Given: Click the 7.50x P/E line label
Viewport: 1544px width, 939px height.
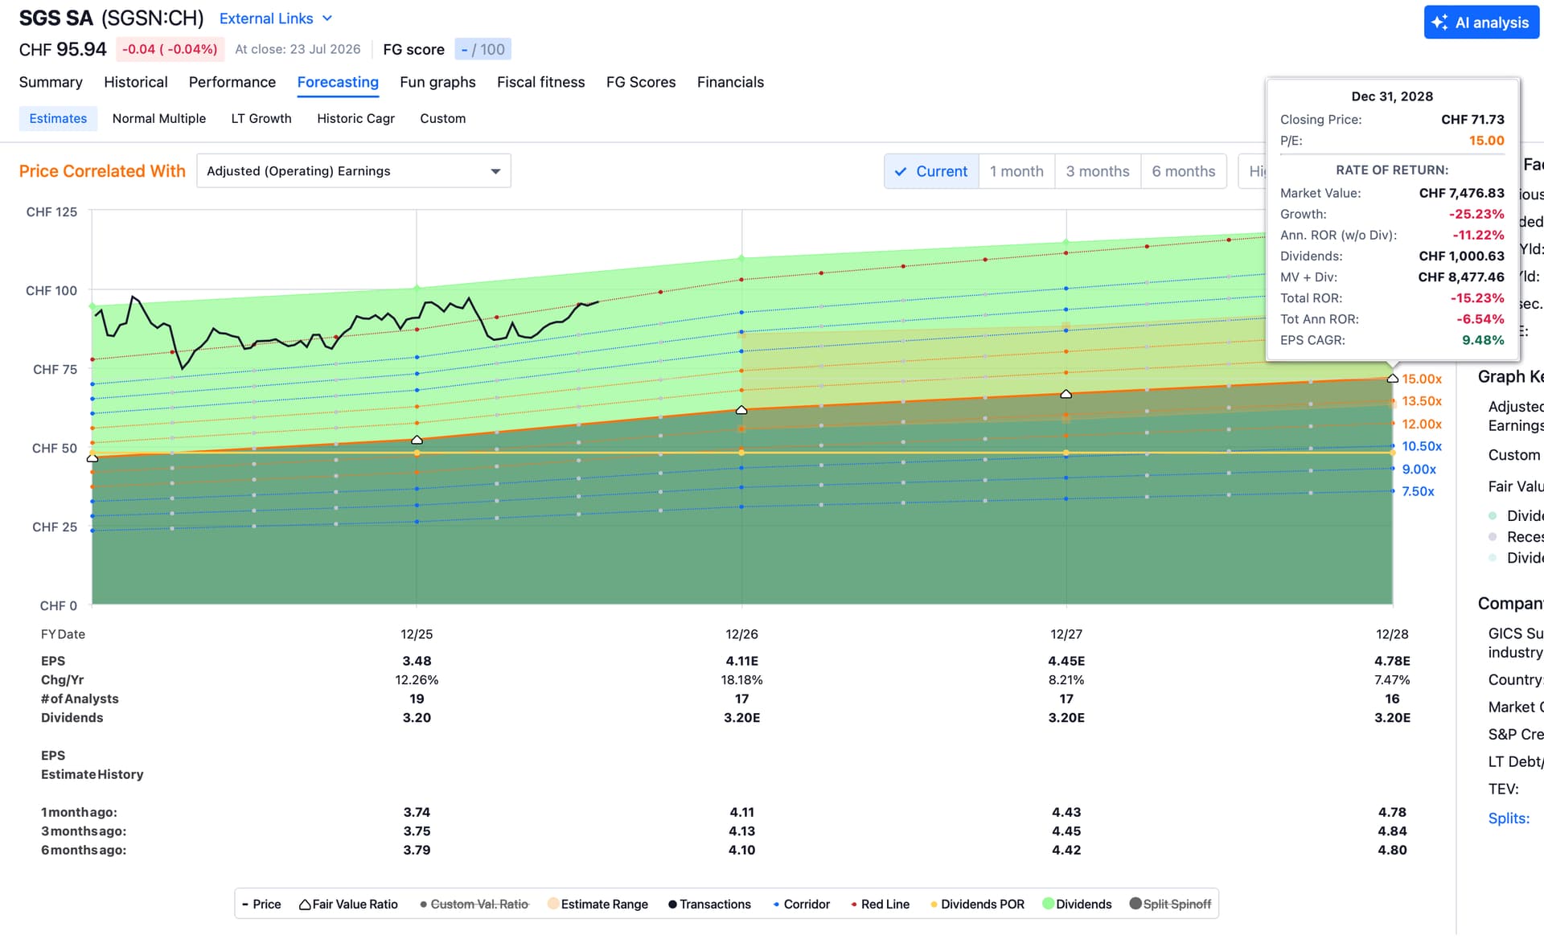Looking at the screenshot, I should coord(1418,491).
